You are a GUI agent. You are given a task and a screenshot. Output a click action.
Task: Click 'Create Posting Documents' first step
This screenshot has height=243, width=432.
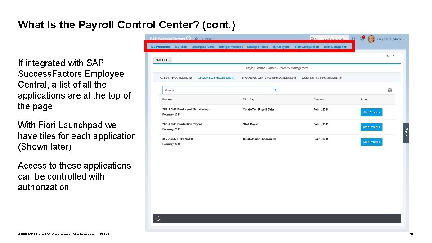260,139
